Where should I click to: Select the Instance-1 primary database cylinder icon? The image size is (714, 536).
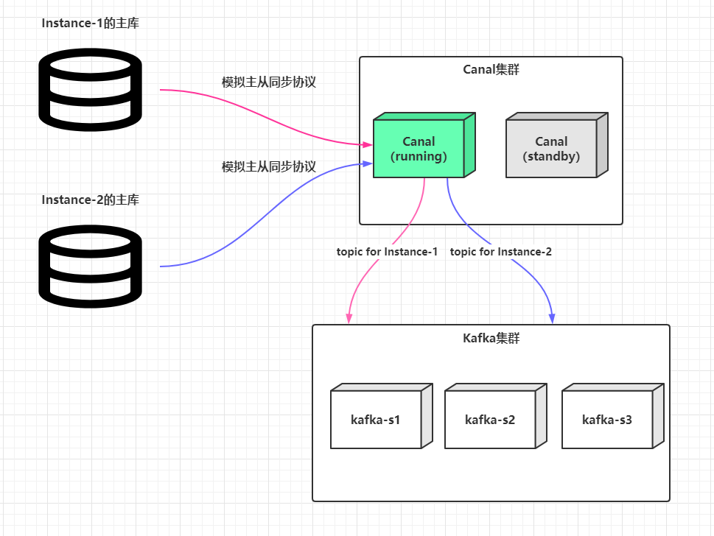tap(90, 90)
